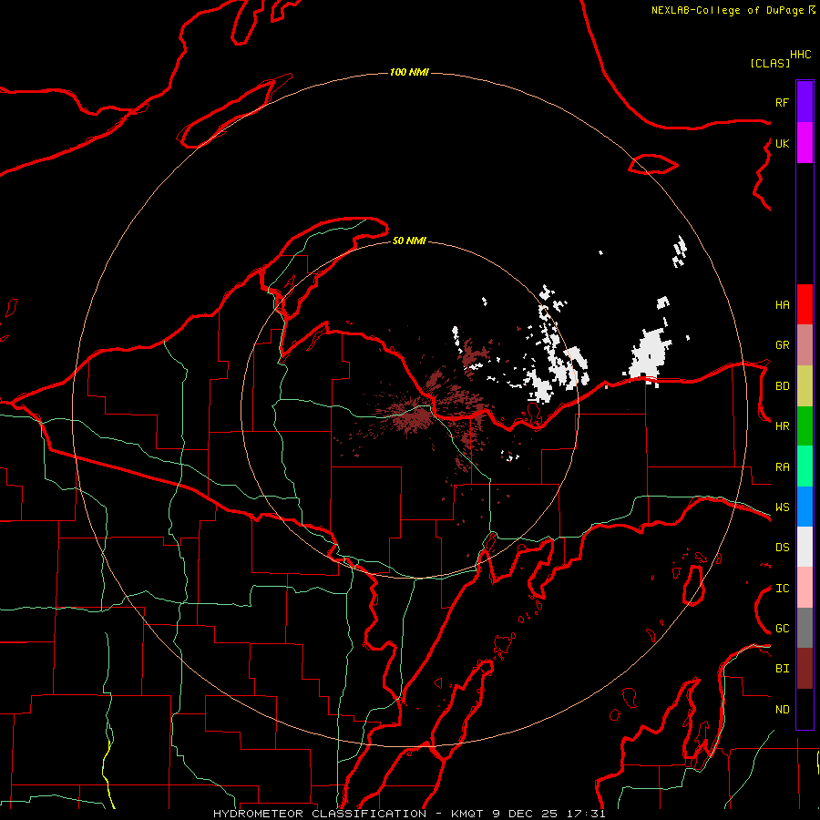820x820 pixels.
Task: Select the GR legend color block
Action: pos(805,345)
